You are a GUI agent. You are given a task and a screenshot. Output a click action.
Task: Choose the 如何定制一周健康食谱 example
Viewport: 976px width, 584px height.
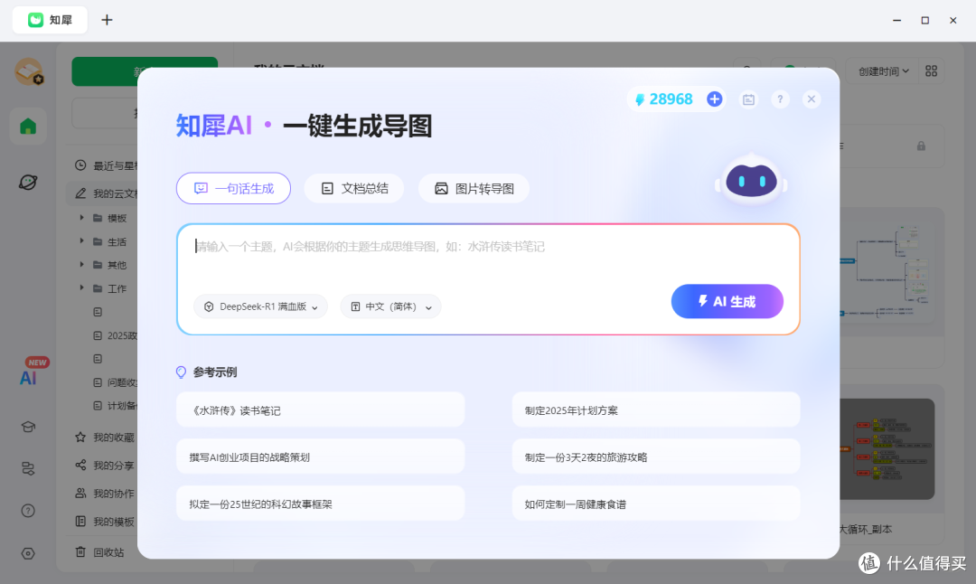656,504
